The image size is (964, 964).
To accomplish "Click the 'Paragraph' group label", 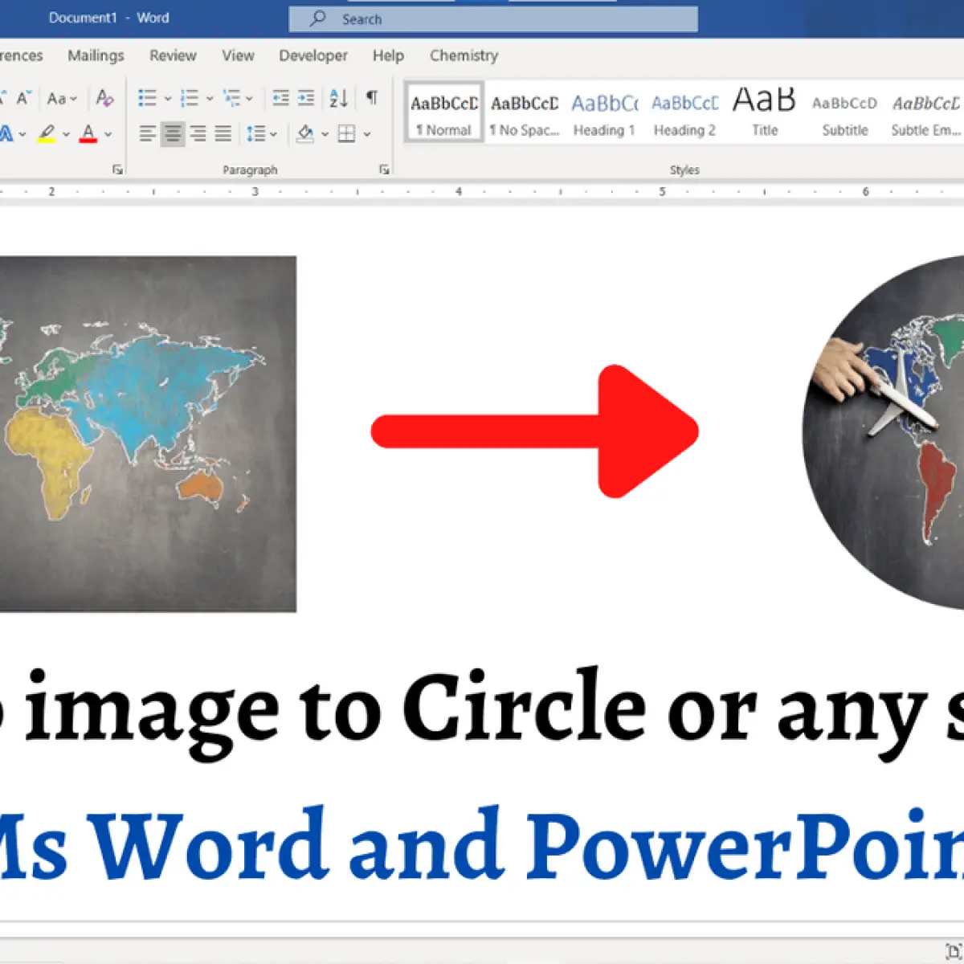I will point(250,170).
